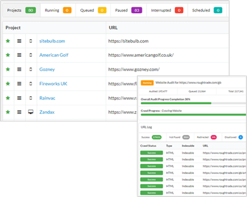The width and height of the screenshot is (247, 197).
Task: Open the Fireworks UK project link
Action: click(x=53, y=84)
